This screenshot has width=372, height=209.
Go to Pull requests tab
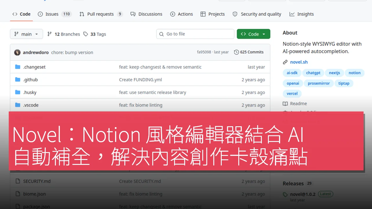101,14
